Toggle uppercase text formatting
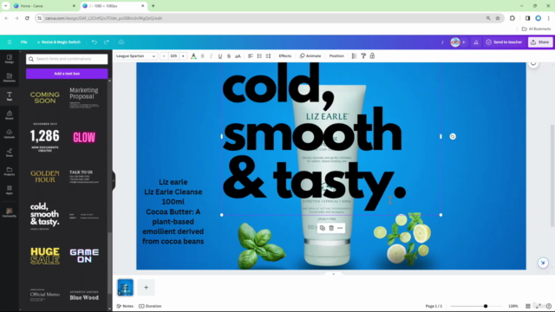Viewport: 555px width, 312px height. (238, 55)
